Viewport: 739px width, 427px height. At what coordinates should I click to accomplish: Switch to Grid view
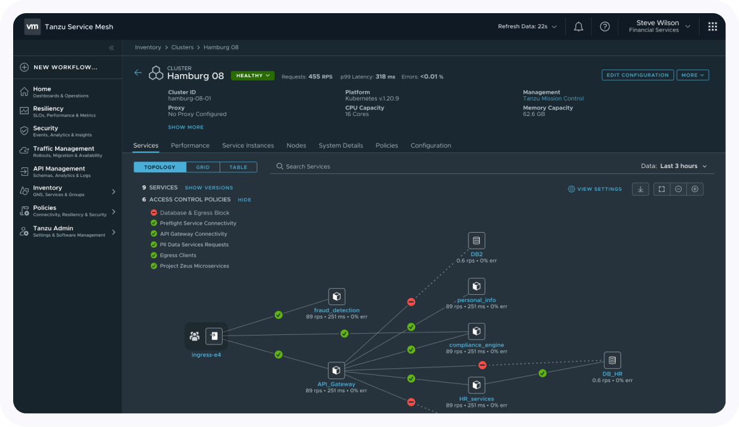203,167
